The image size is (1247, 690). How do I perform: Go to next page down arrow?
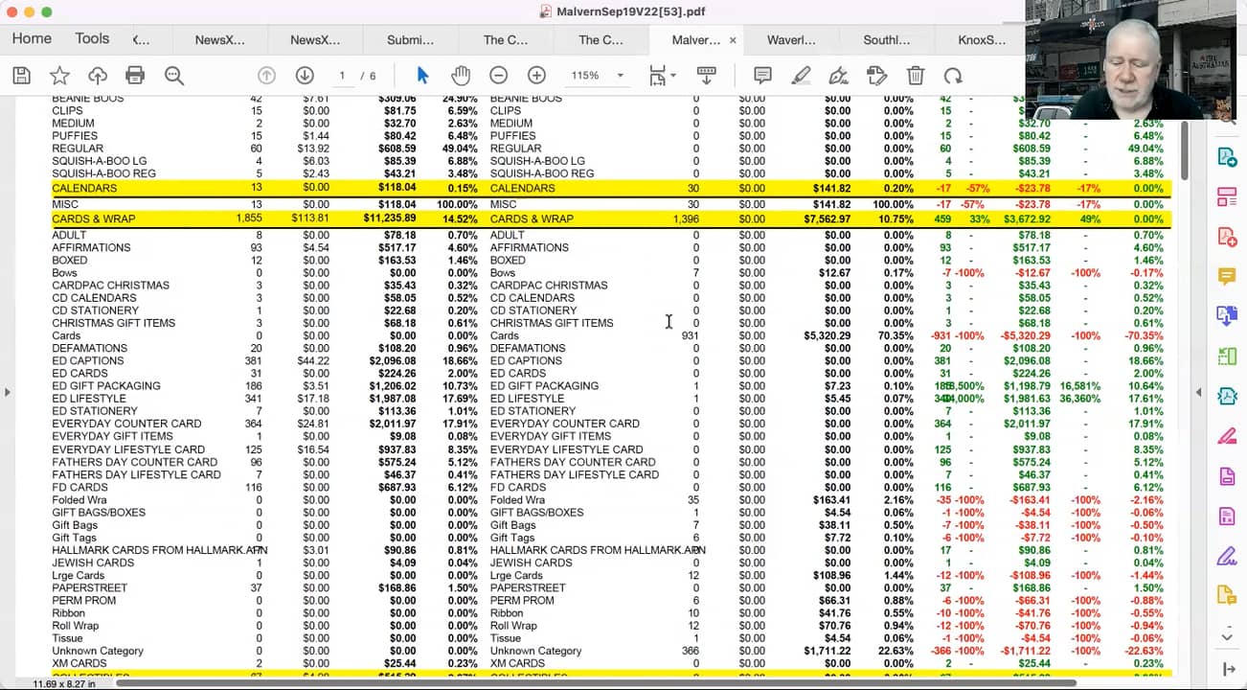(305, 76)
